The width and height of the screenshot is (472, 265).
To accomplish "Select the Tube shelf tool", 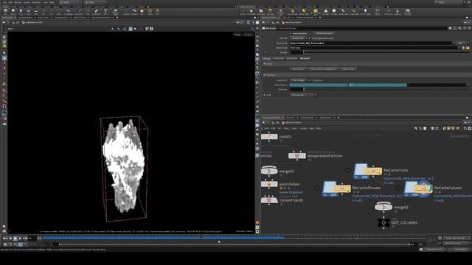I will click(21, 12).
